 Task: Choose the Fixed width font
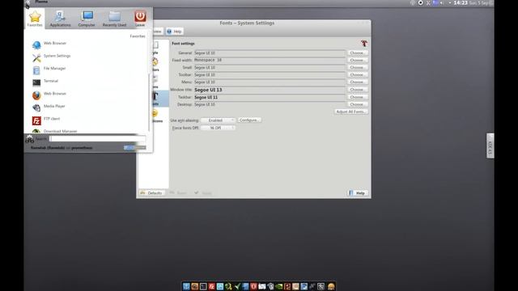(357, 60)
